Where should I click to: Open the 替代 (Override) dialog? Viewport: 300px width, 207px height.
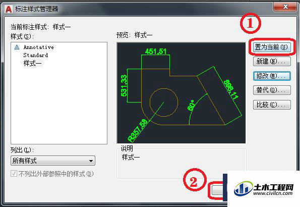272,90
